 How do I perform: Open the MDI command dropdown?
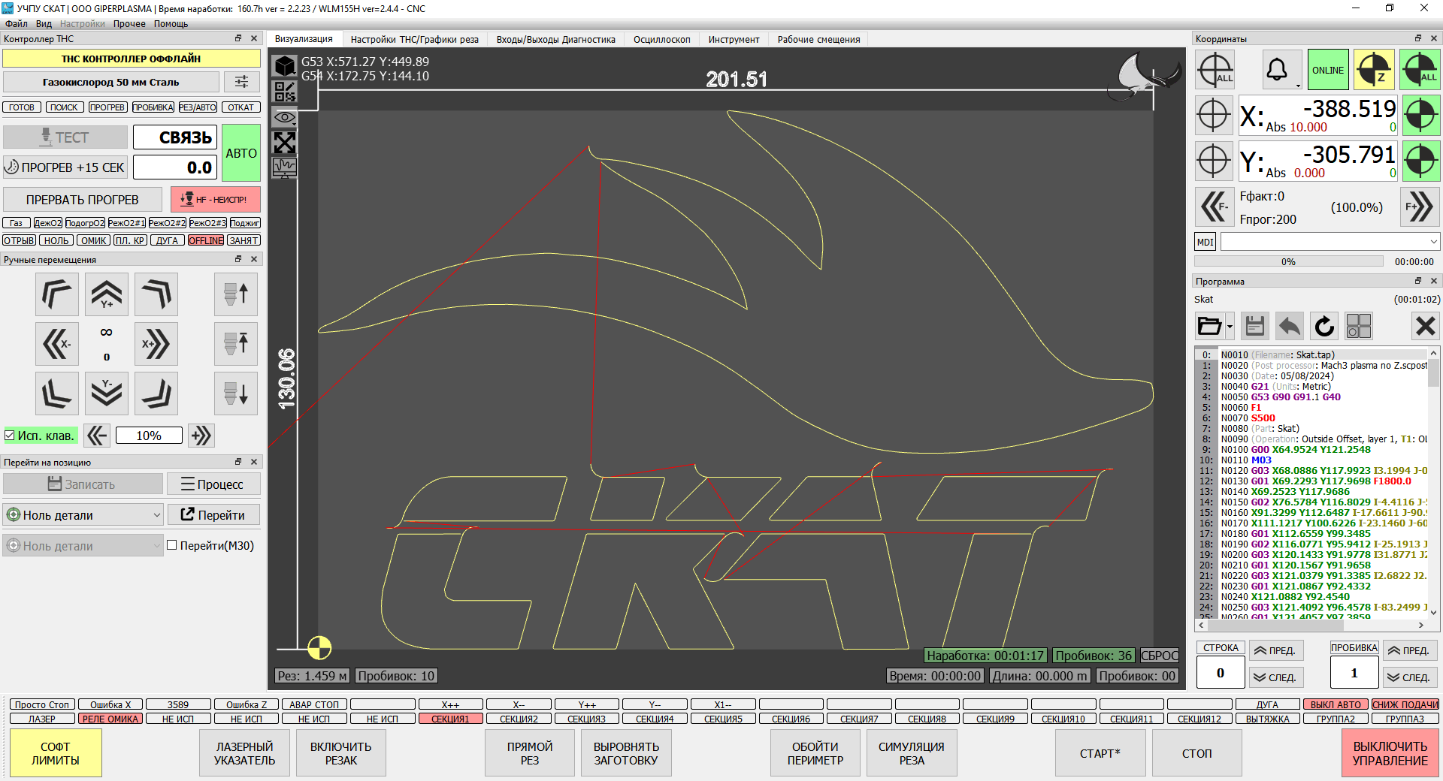coord(1433,242)
